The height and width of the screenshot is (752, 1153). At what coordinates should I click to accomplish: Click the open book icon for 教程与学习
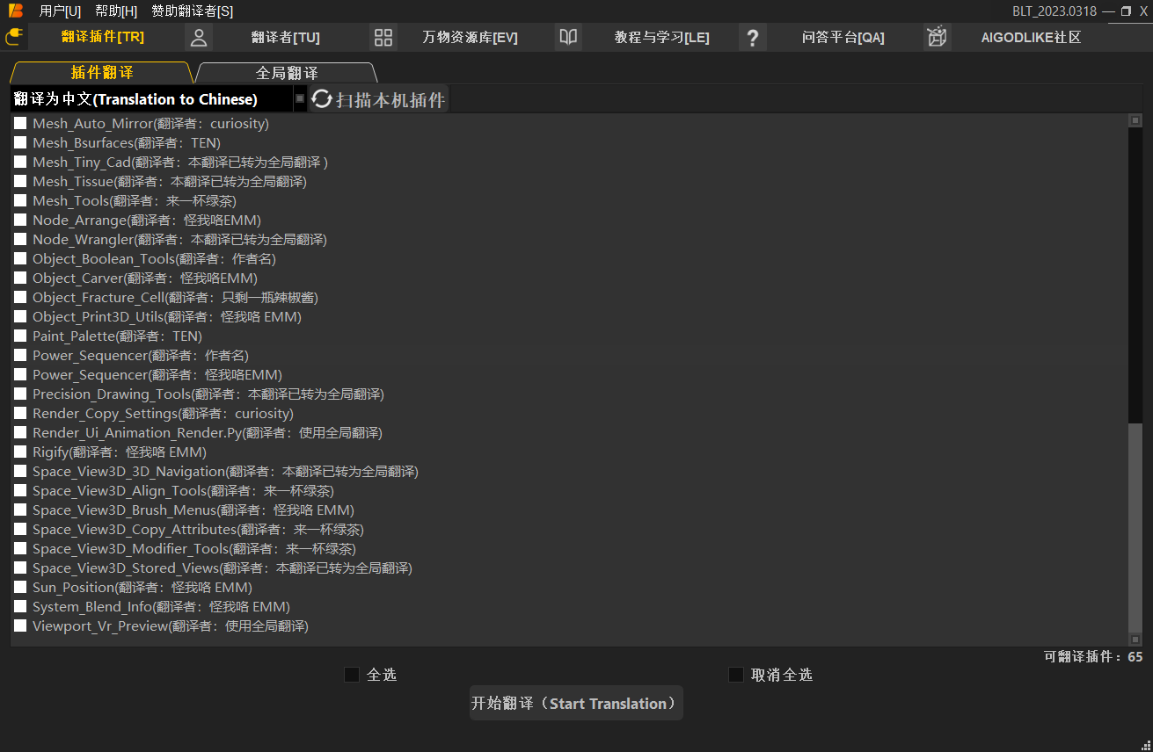(568, 38)
